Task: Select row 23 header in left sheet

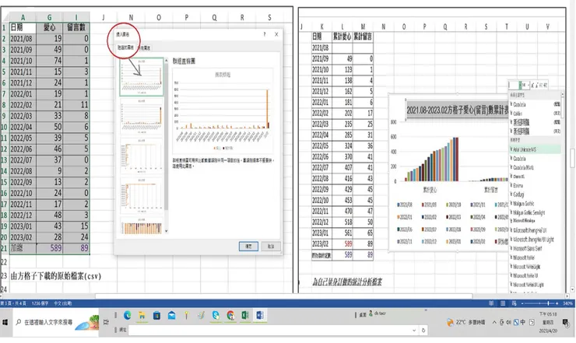Action: click(x=4, y=276)
